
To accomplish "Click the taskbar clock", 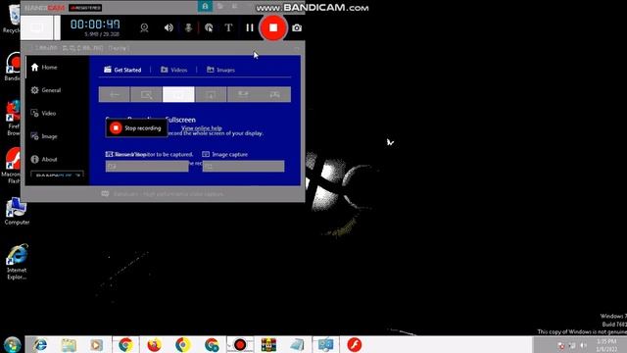I will click(x=606, y=345).
